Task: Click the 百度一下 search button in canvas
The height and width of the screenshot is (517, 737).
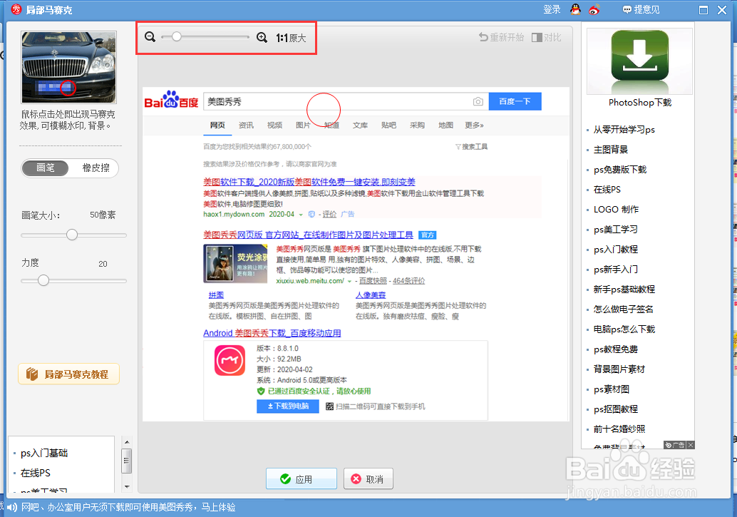Action: 515,101
